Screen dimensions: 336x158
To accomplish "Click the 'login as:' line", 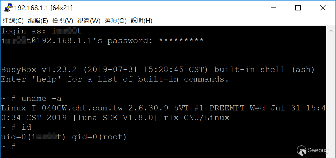I will pyautogui.click(x=41, y=31).
